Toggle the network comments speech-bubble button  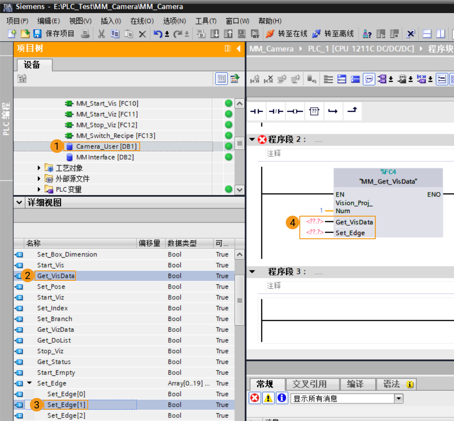(369, 79)
